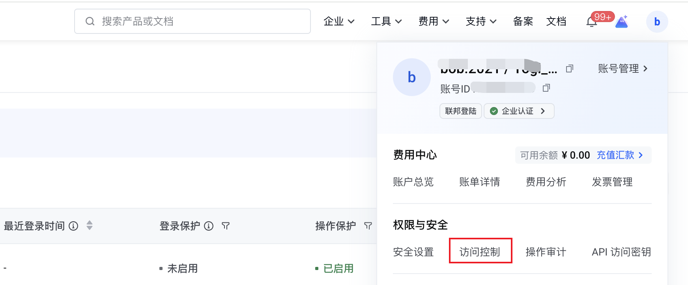Screen dimensions: 688x285
Task: Click the AI assistant icon in header
Action: point(622,22)
